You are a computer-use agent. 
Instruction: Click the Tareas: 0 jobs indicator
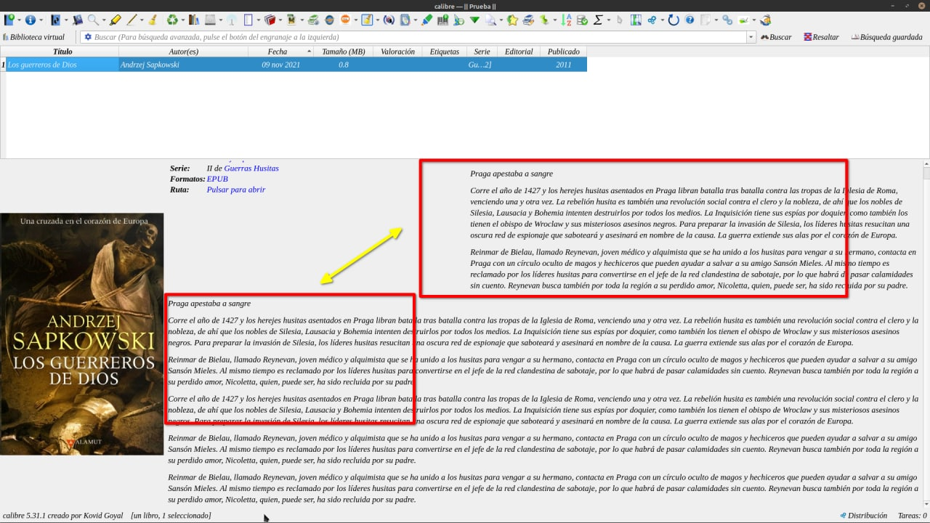tap(912, 516)
